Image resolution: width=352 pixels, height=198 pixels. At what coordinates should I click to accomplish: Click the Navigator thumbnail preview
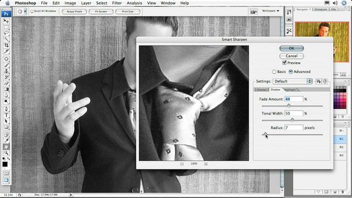coord(322,42)
